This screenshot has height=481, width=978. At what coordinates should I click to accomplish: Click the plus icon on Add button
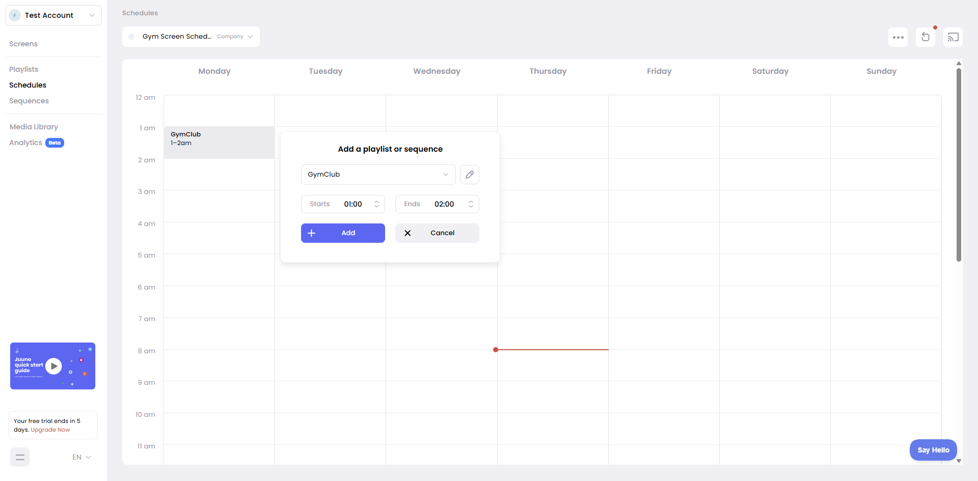(312, 233)
